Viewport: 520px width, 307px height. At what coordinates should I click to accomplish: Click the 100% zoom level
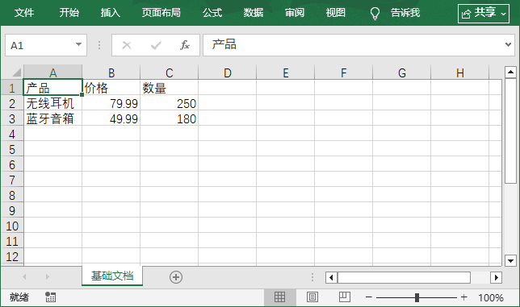(491, 297)
